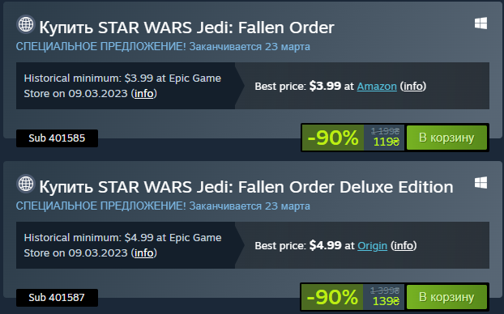Open info link for $4.99 historical minimum
This screenshot has height=314, width=504.
[143, 253]
